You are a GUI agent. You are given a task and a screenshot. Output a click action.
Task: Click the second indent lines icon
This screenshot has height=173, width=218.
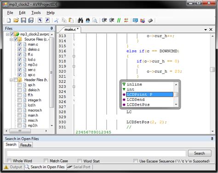pos(112,20)
